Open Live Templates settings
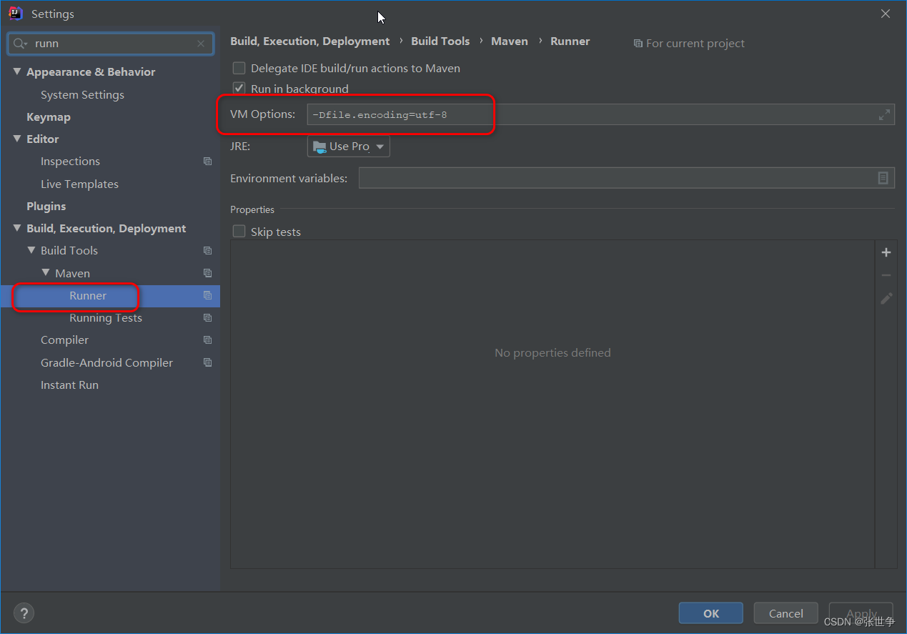 [x=79, y=184]
